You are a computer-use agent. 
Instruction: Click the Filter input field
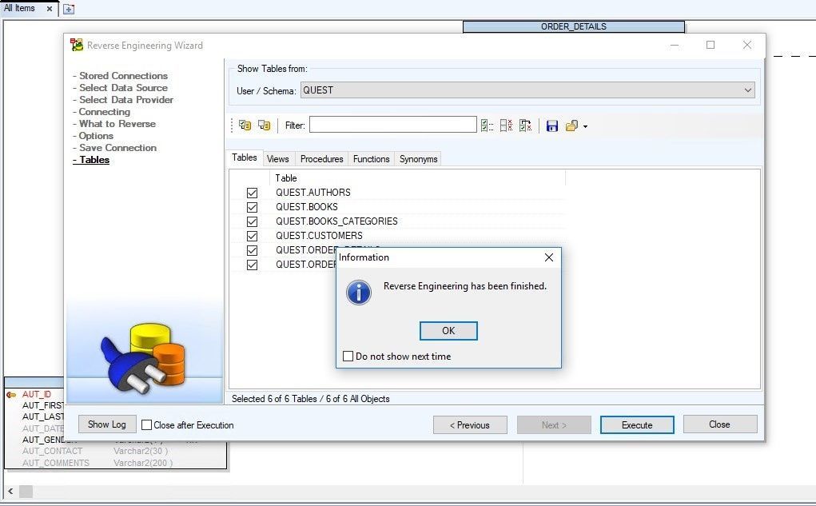[x=393, y=125]
